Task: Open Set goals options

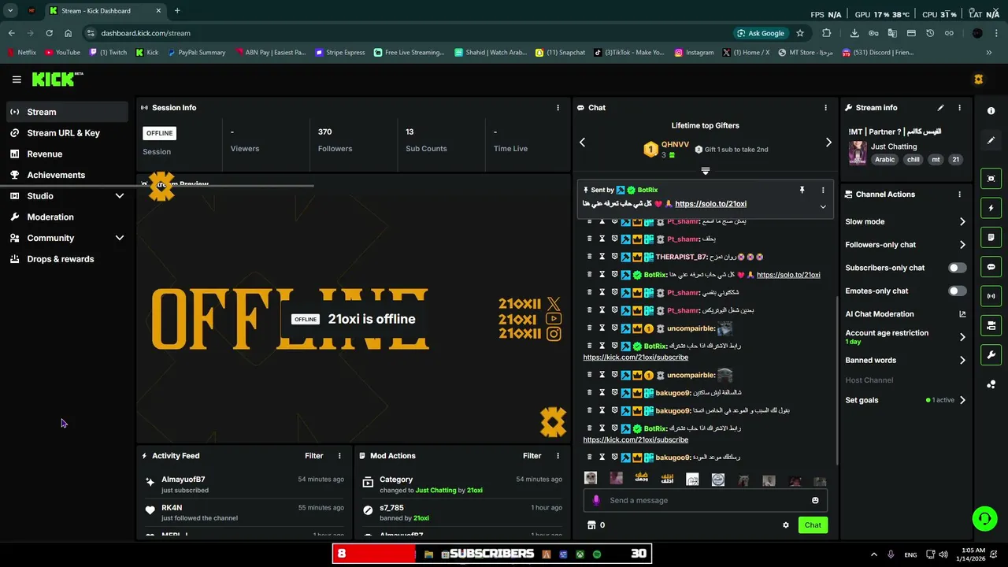Action: (906, 400)
